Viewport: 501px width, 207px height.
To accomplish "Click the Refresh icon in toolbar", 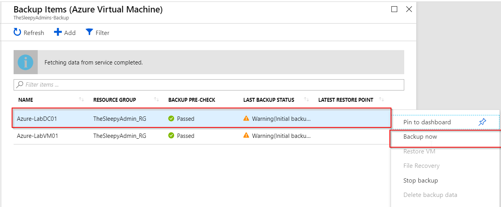I will click(17, 32).
